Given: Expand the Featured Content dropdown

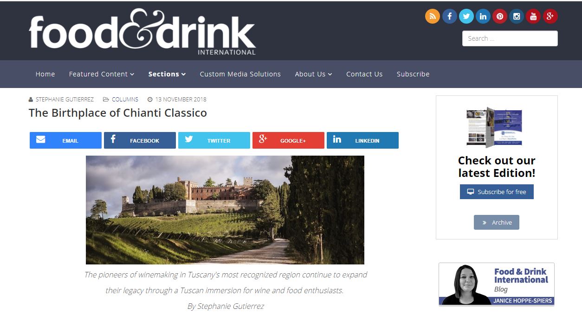Looking at the screenshot, I should (102, 74).
